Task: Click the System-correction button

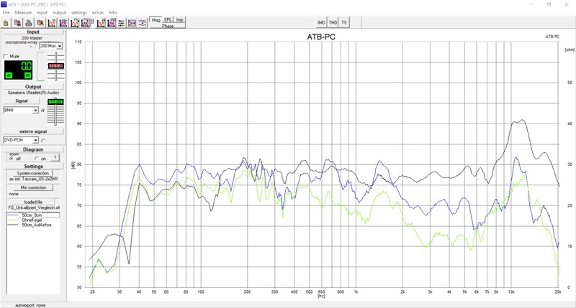Action: (x=33, y=174)
